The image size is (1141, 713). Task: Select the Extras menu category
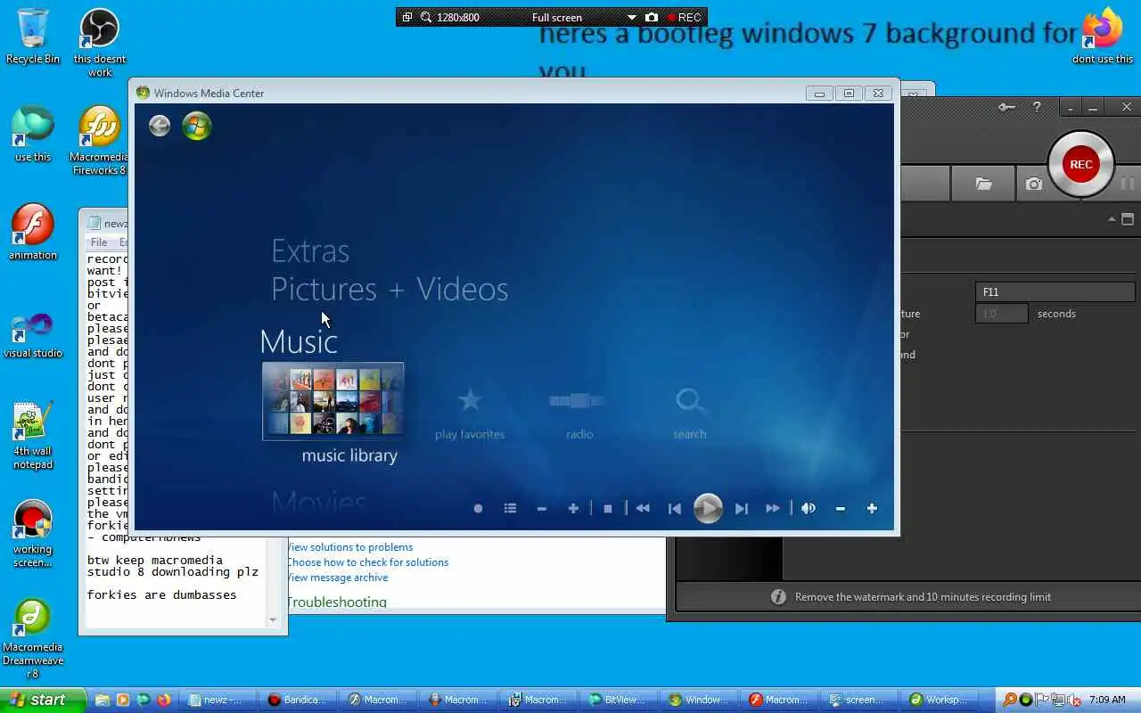click(x=310, y=251)
